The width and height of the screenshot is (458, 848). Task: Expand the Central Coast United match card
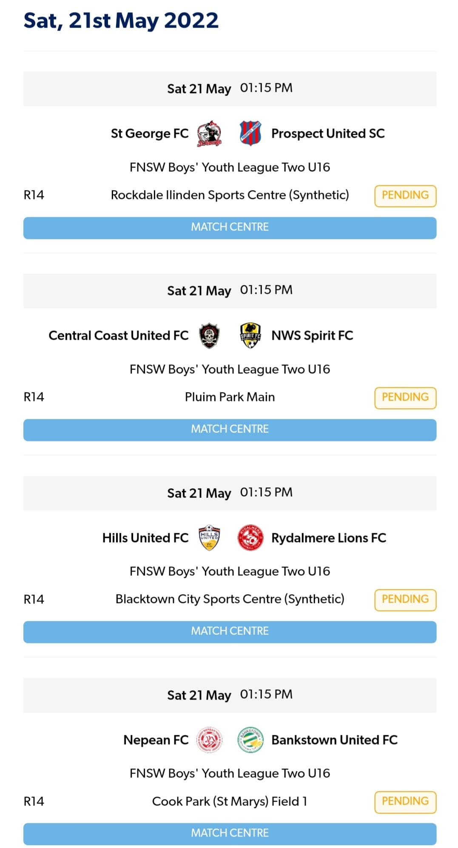[x=229, y=291]
